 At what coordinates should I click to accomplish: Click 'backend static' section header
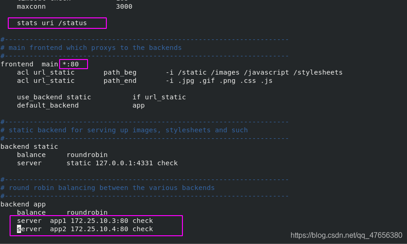click(x=29, y=146)
